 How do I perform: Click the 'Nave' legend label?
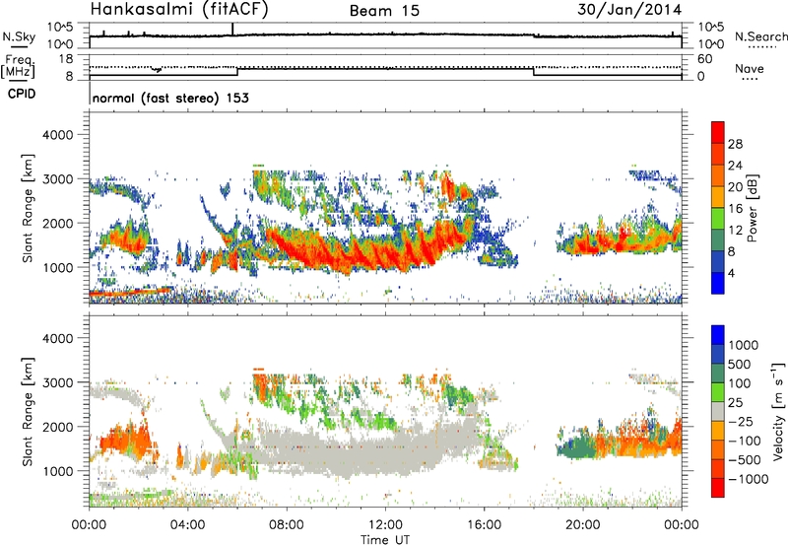pyautogui.click(x=750, y=68)
